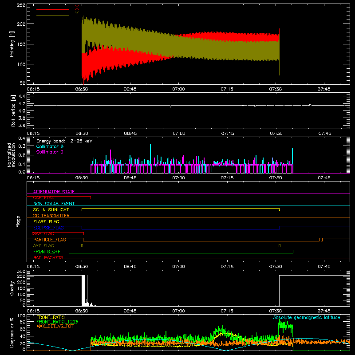Click the olive flag pulse near 07:31
Viewport: 355px width, 355px height.
pos(280,246)
